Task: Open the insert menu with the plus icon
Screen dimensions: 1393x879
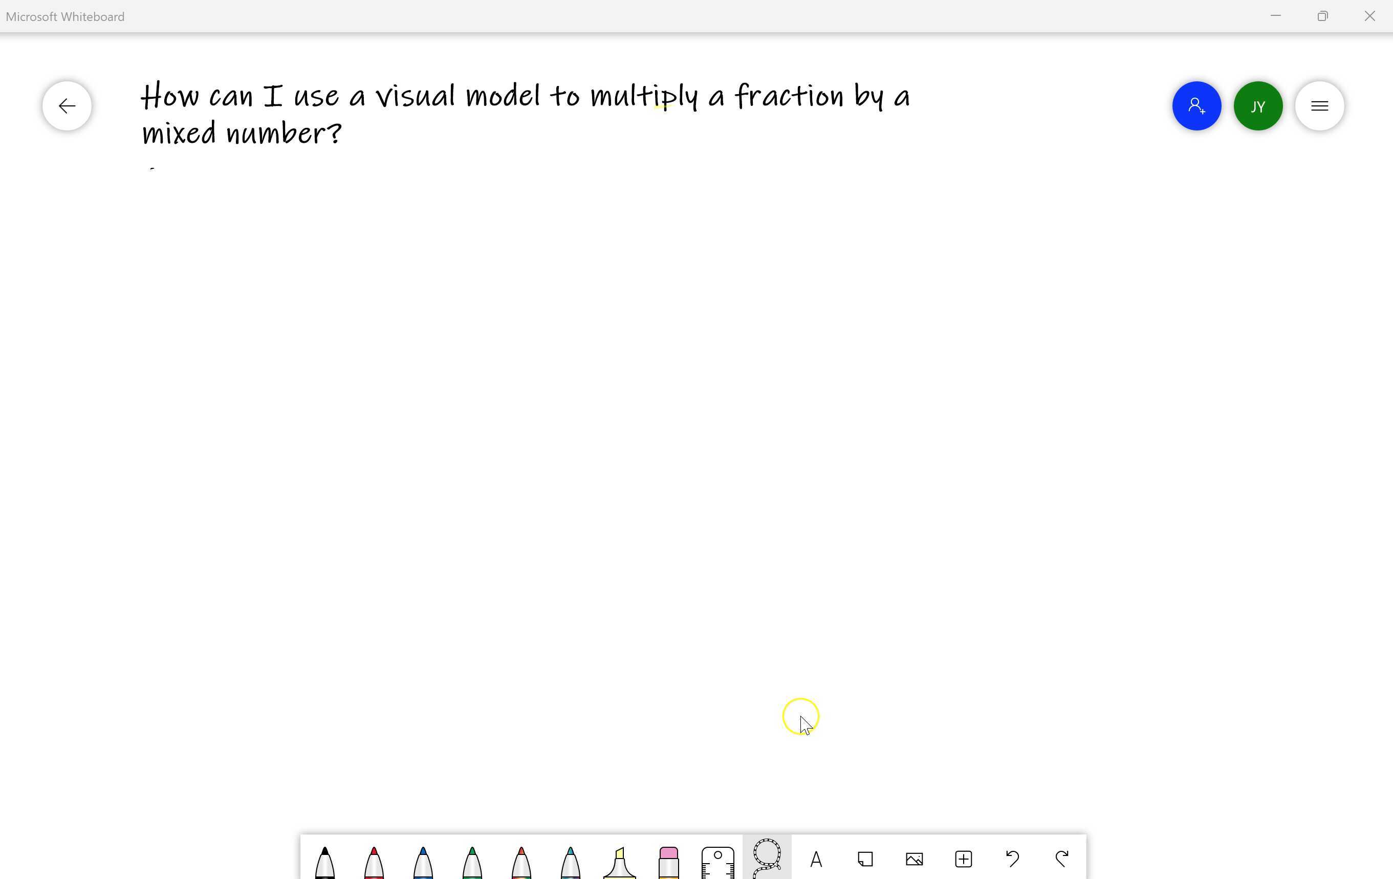Action: [963, 860]
